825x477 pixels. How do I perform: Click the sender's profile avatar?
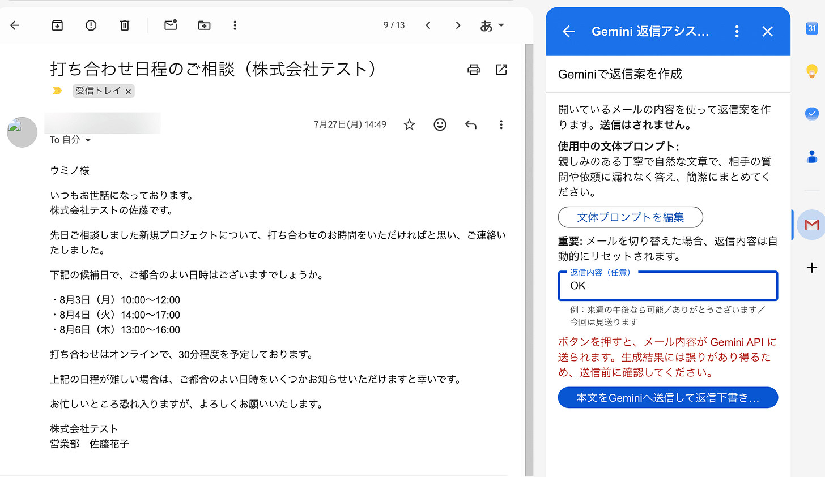[22, 132]
